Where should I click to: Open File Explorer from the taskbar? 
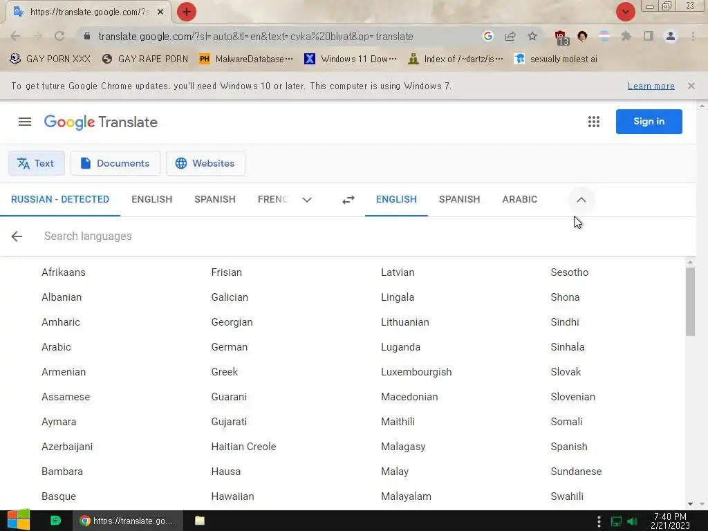click(200, 521)
